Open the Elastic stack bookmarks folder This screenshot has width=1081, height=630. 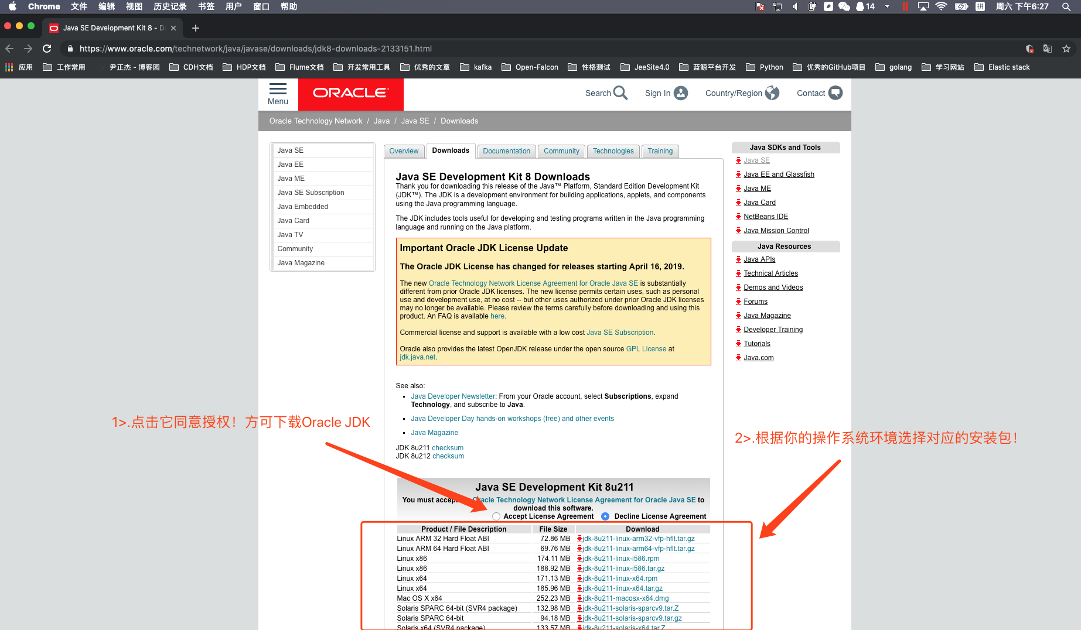point(1002,67)
